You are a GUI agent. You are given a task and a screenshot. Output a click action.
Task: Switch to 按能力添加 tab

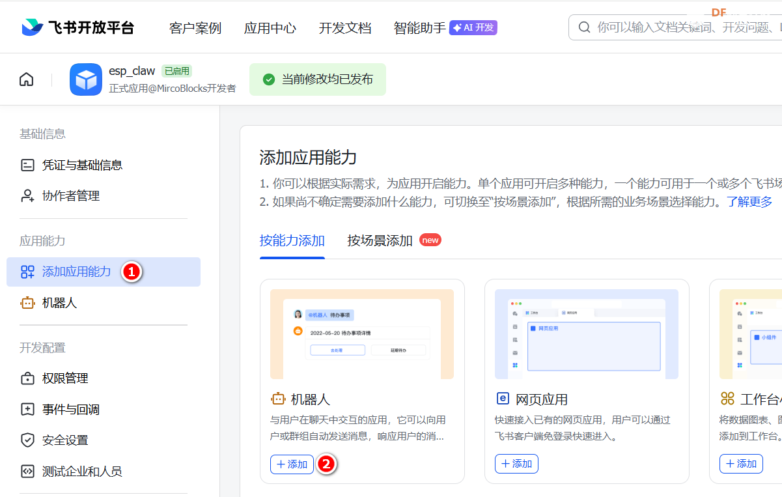pyautogui.click(x=292, y=240)
